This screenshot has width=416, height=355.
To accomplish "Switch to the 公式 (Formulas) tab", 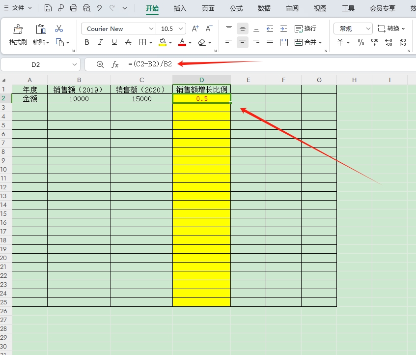I will coord(236,8).
